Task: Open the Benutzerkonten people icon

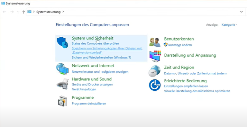Action: 155,42
